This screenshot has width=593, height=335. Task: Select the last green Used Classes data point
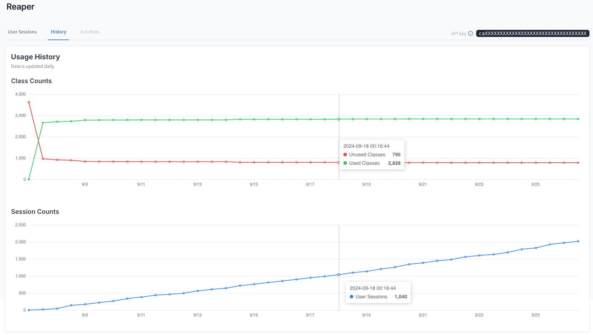tap(578, 119)
